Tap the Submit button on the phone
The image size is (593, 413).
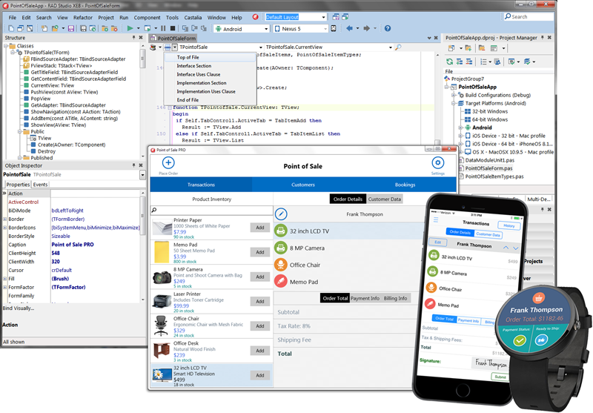pyautogui.click(x=500, y=377)
